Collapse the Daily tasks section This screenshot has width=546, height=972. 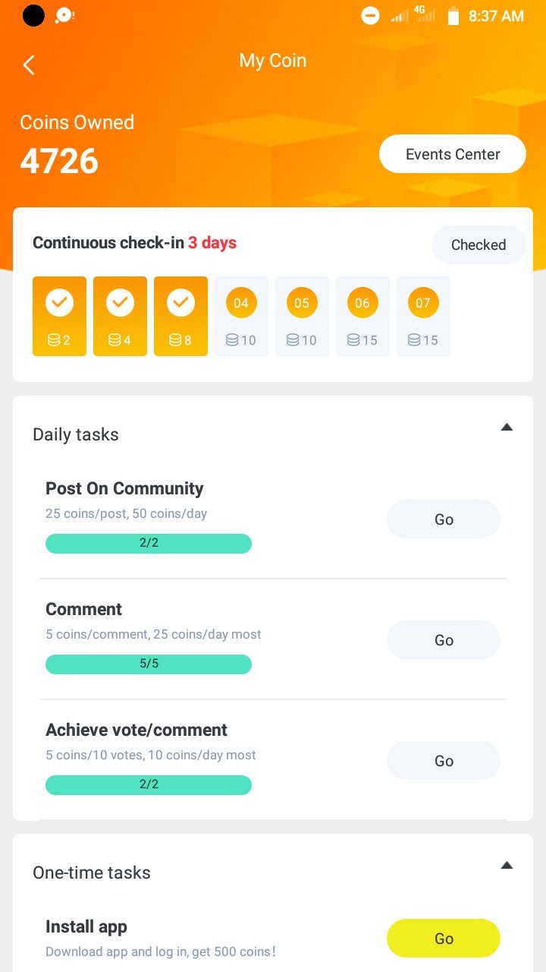pos(507,428)
